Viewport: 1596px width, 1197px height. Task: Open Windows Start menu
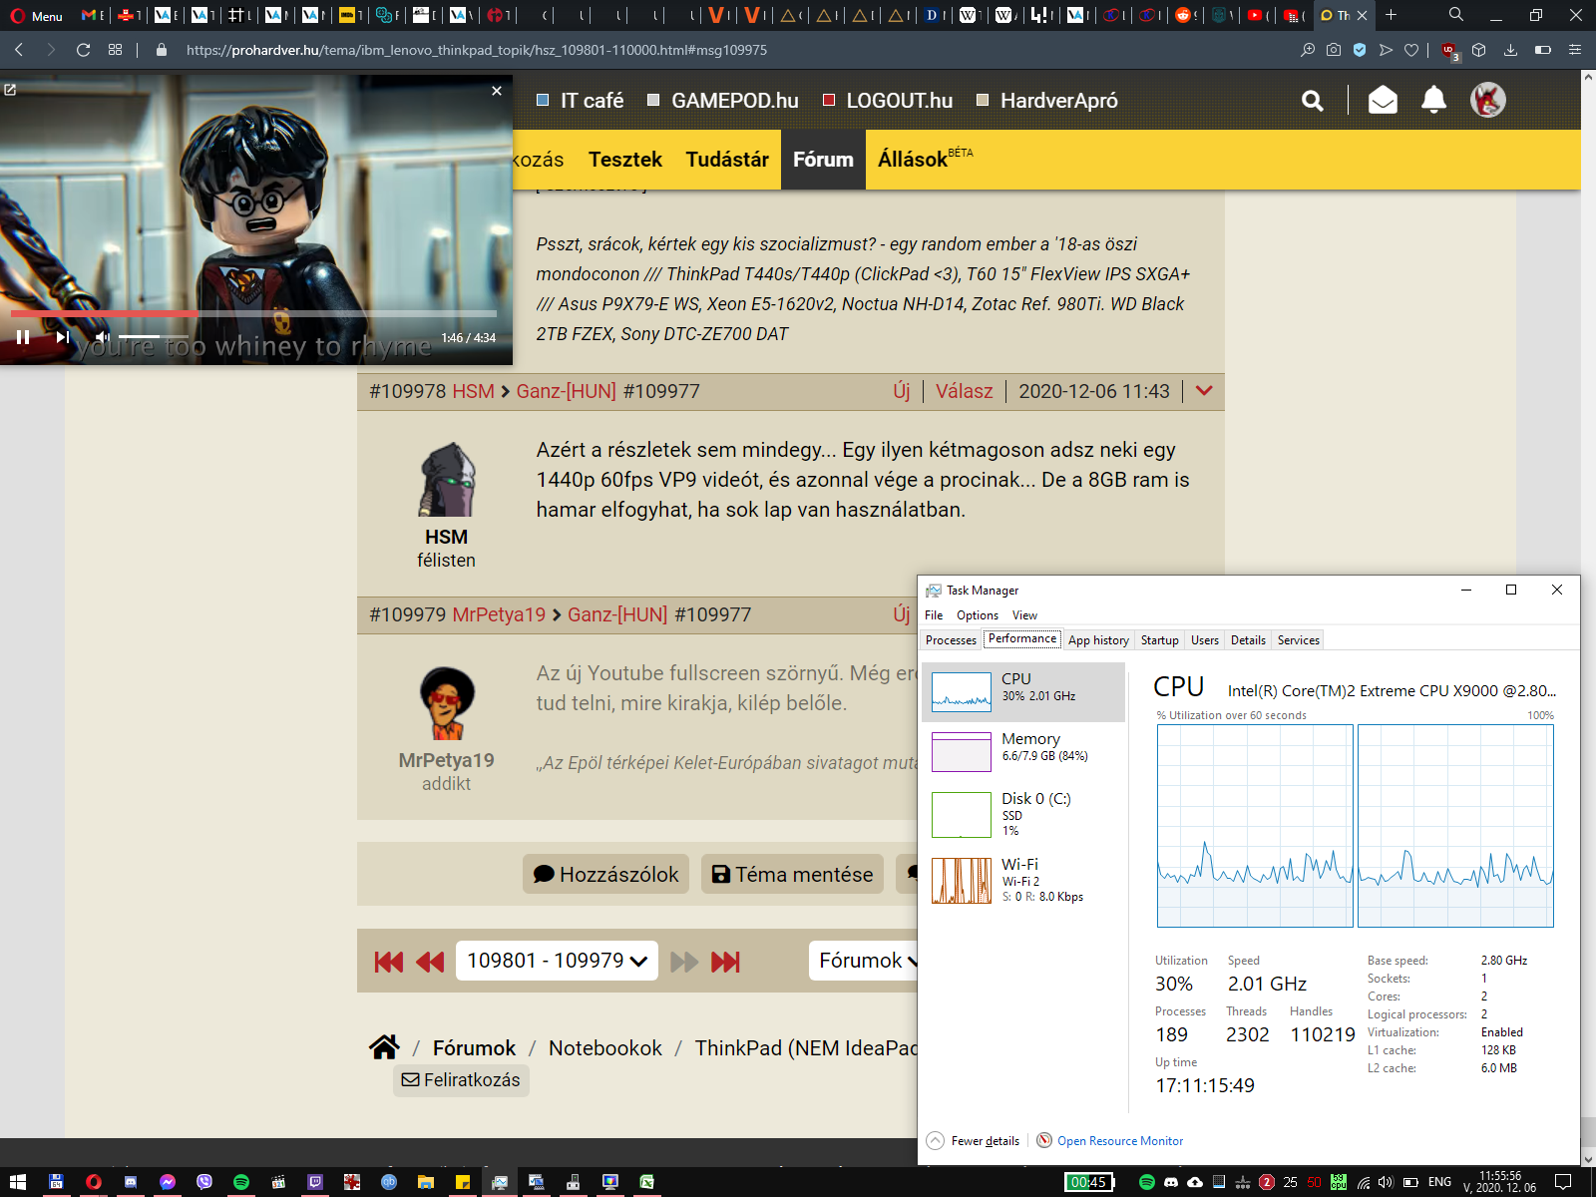click(x=18, y=1182)
